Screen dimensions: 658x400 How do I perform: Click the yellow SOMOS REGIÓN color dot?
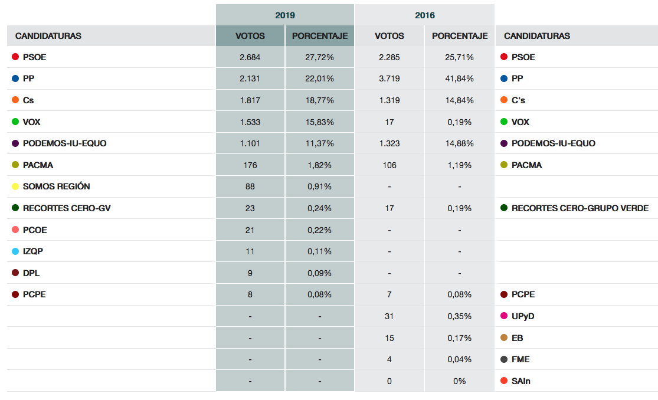(15, 186)
